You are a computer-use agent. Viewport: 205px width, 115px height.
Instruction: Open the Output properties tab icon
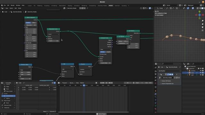click(x=155, y=74)
